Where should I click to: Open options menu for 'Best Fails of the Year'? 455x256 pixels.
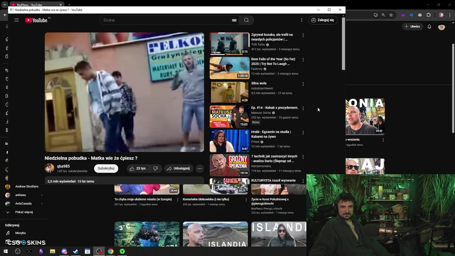click(303, 60)
